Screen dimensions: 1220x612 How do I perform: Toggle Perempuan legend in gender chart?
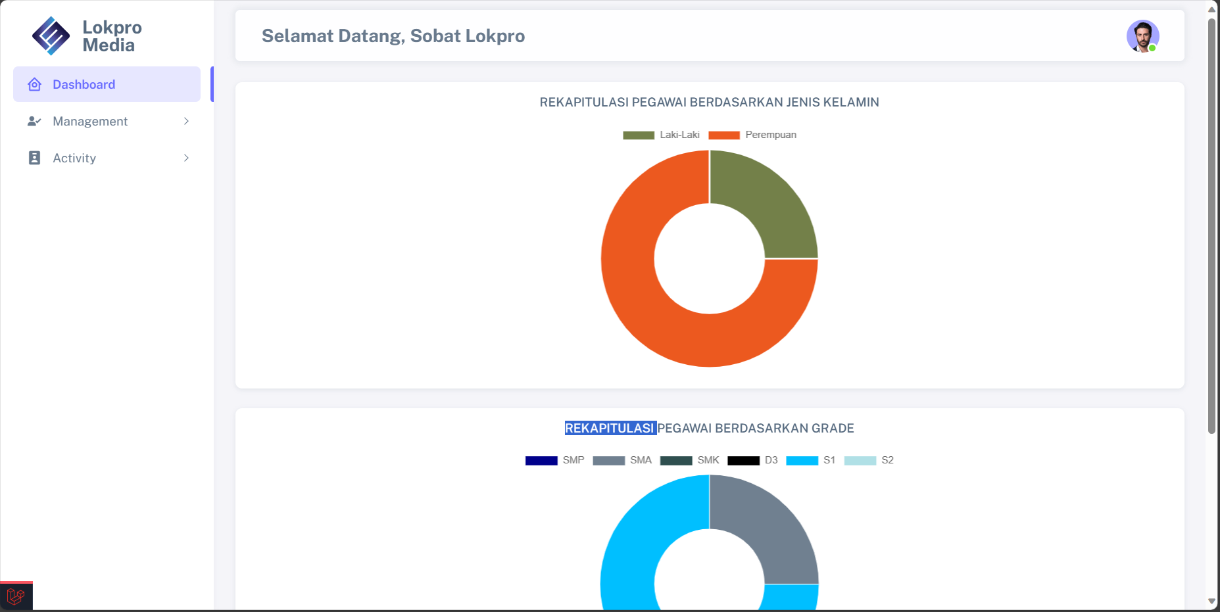pyautogui.click(x=752, y=135)
